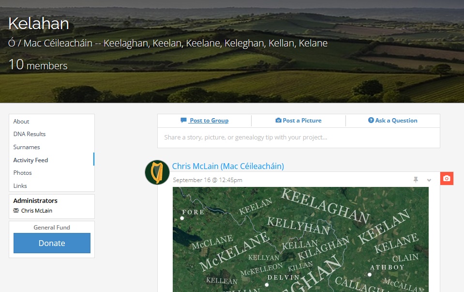Click the 10 members count

(38, 65)
